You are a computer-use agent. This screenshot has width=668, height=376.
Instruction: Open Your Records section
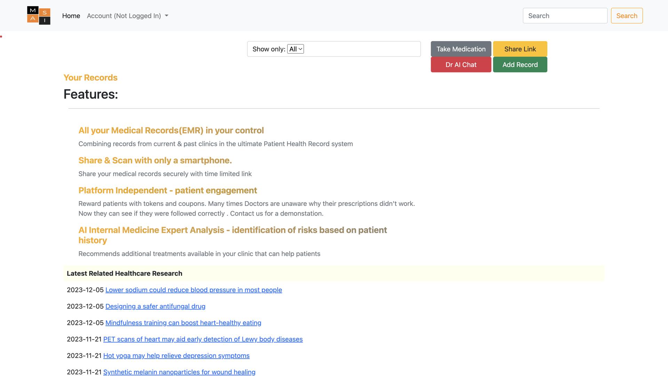pyautogui.click(x=90, y=77)
